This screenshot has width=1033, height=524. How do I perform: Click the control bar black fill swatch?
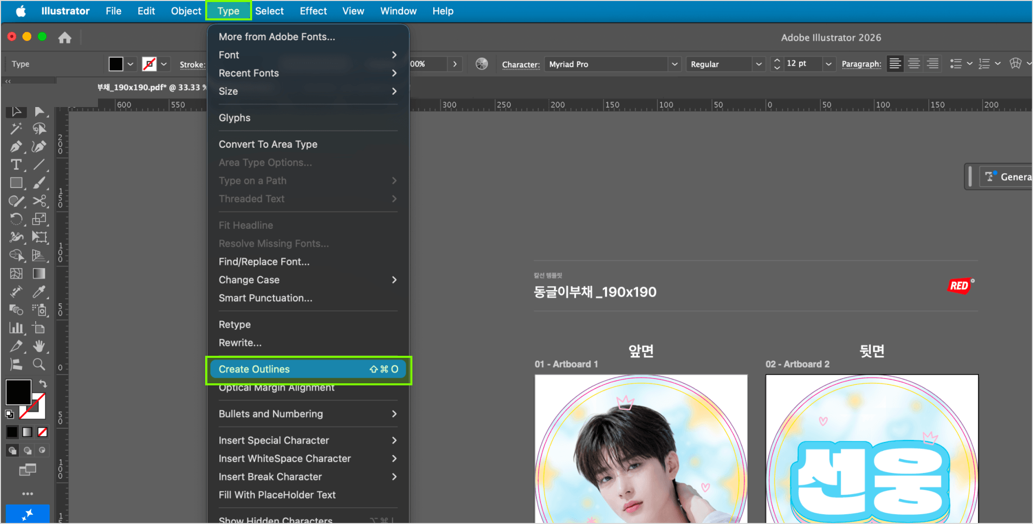click(116, 64)
